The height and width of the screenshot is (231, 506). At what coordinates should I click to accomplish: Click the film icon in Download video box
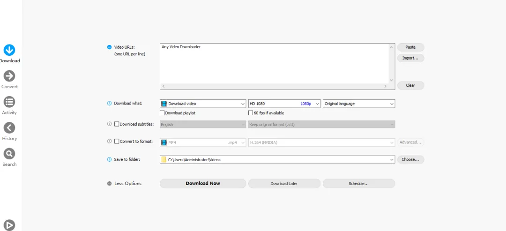click(164, 104)
